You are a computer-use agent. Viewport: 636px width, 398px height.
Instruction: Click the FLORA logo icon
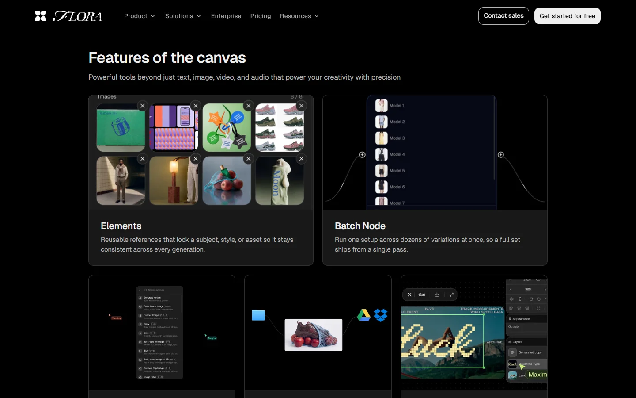[41, 16]
